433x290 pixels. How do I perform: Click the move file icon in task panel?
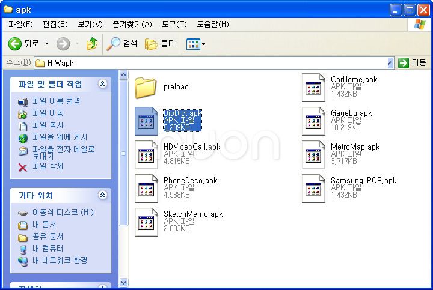click(23, 114)
